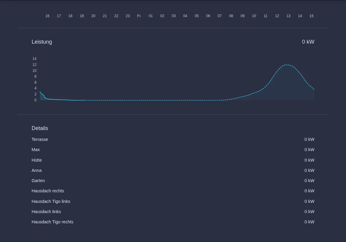Viewport: 346px width, 242px height.
Task: Click the "0 kW" value for Anna
Action: pyautogui.click(x=309, y=170)
